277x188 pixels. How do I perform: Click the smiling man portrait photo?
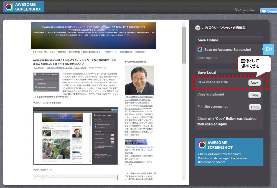pos(139,80)
